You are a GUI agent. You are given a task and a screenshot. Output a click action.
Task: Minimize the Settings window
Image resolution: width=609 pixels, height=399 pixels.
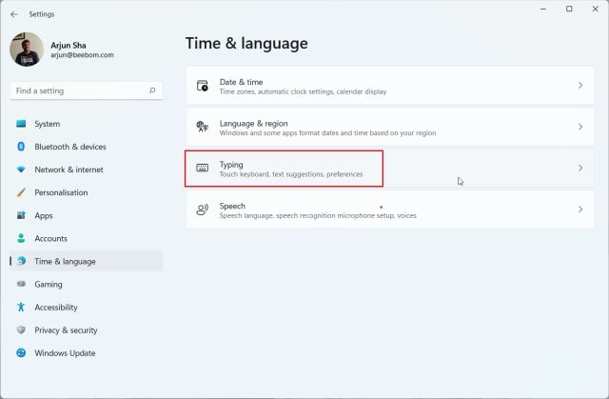click(x=543, y=9)
